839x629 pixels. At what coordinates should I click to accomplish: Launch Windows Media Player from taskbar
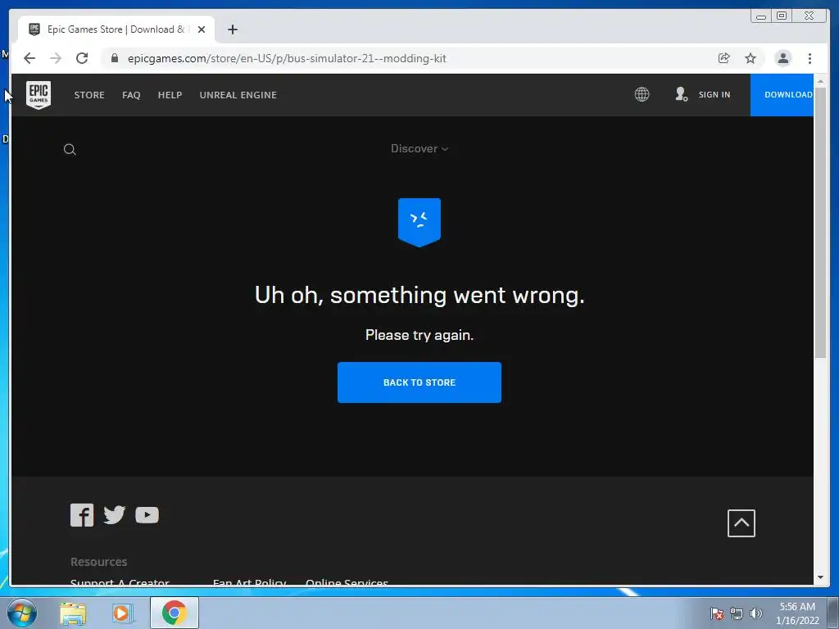click(121, 613)
